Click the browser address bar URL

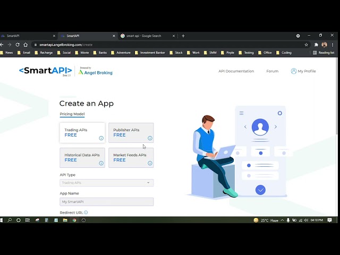66,45
